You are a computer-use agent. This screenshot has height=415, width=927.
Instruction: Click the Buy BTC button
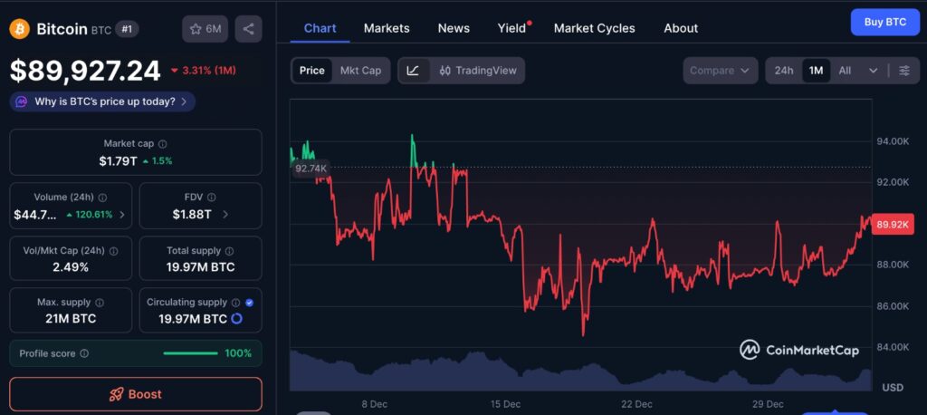[885, 23]
